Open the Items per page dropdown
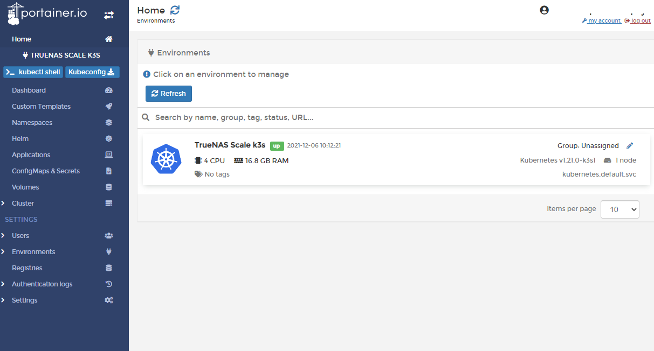 tap(620, 209)
